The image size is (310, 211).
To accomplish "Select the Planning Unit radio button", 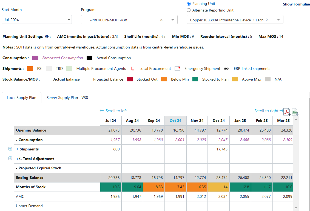I will pos(189,4).
